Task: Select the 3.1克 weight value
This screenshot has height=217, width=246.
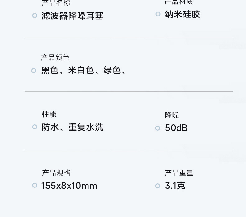Action: [175, 186]
